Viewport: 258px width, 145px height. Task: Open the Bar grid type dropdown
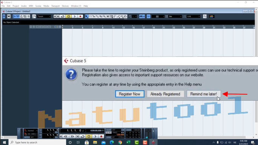175,16
